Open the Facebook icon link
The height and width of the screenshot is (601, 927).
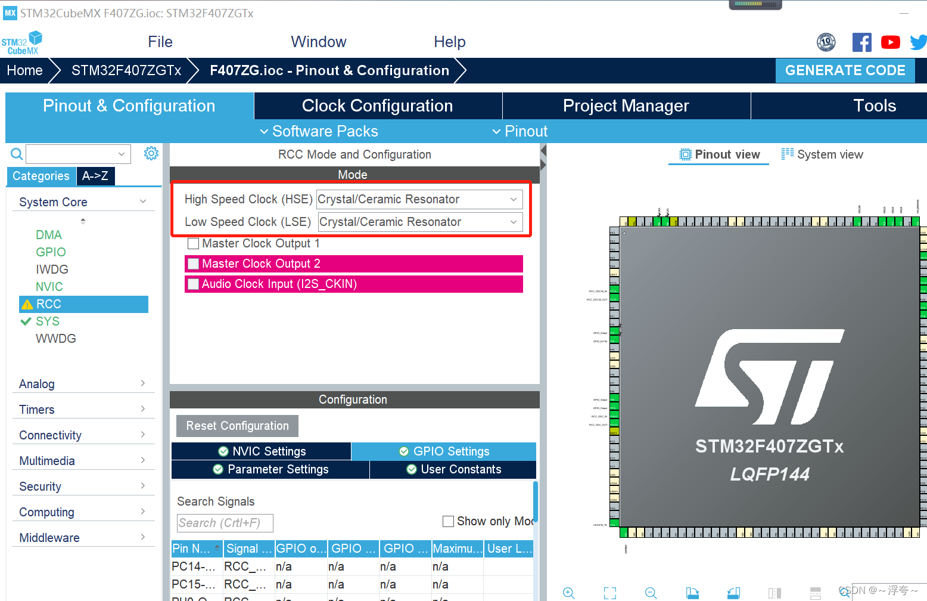point(861,42)
